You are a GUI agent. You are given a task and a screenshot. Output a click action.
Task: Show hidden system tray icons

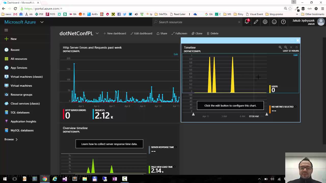(259, 179)
